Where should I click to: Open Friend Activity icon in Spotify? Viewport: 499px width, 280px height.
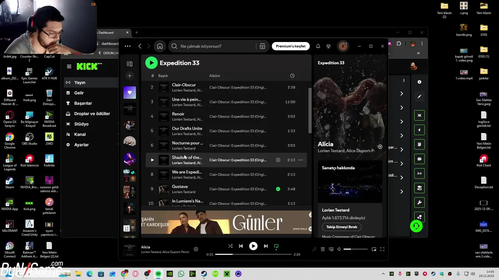(x=329, y=46)
